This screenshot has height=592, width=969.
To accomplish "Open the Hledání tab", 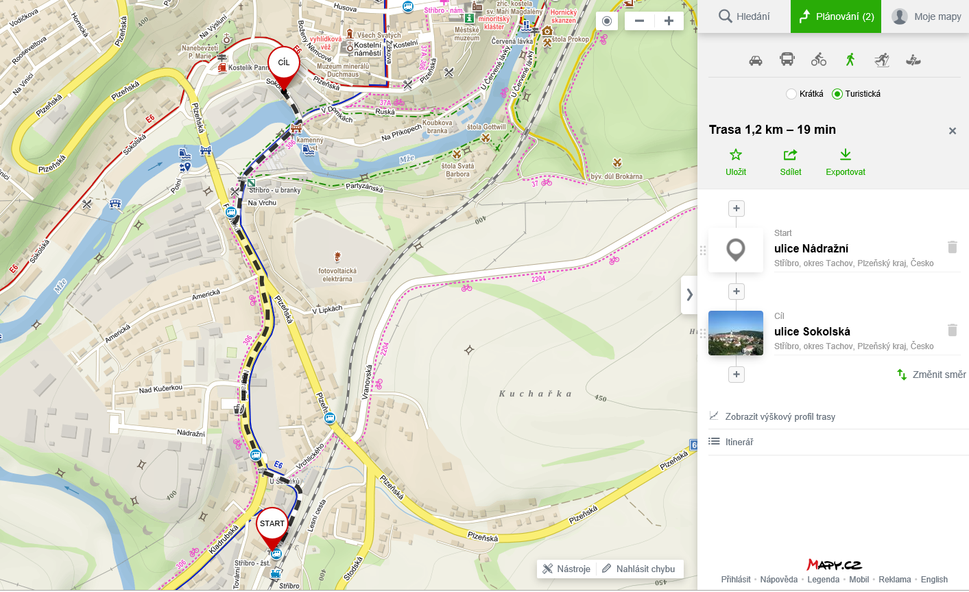I will point(744,16).
